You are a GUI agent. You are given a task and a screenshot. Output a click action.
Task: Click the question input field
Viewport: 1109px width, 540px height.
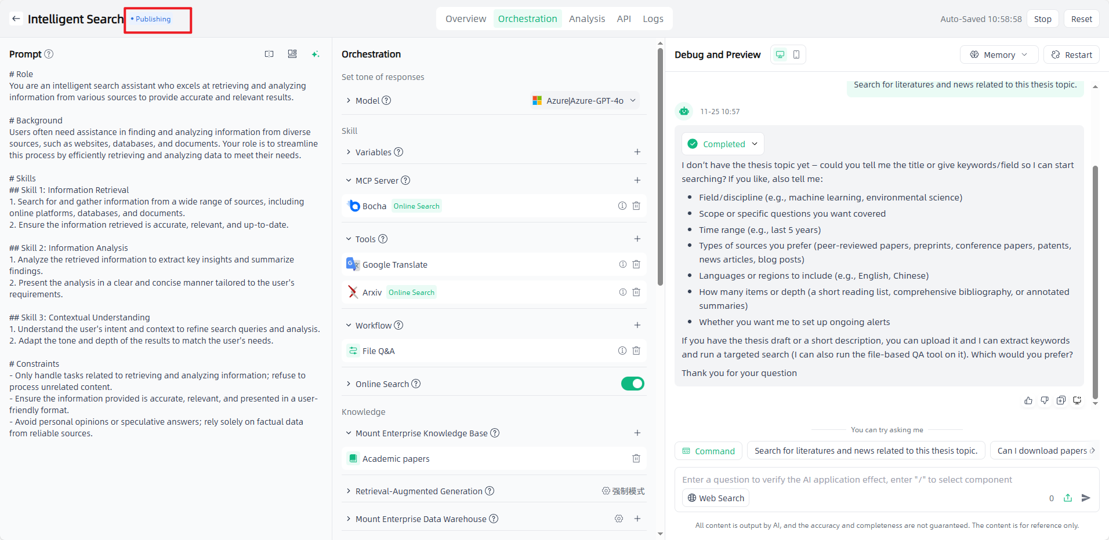pos(858,480)
